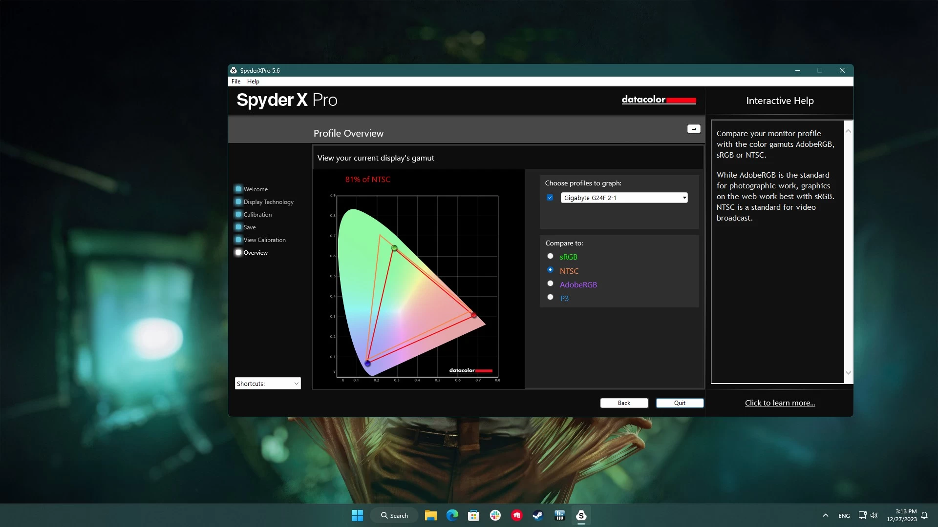Uncheck the Gigabyte G24F 2-1 profile checkbox

(550, 198)
